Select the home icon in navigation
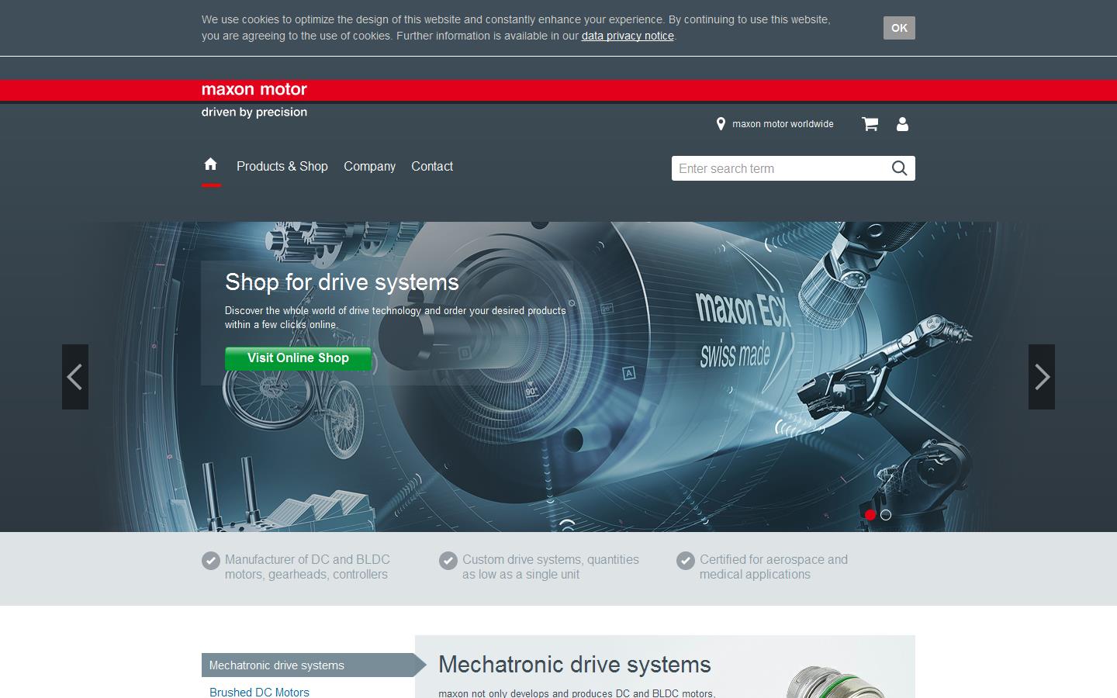The width and height of the screenshot is (1117, 698). tap(210, 164)
